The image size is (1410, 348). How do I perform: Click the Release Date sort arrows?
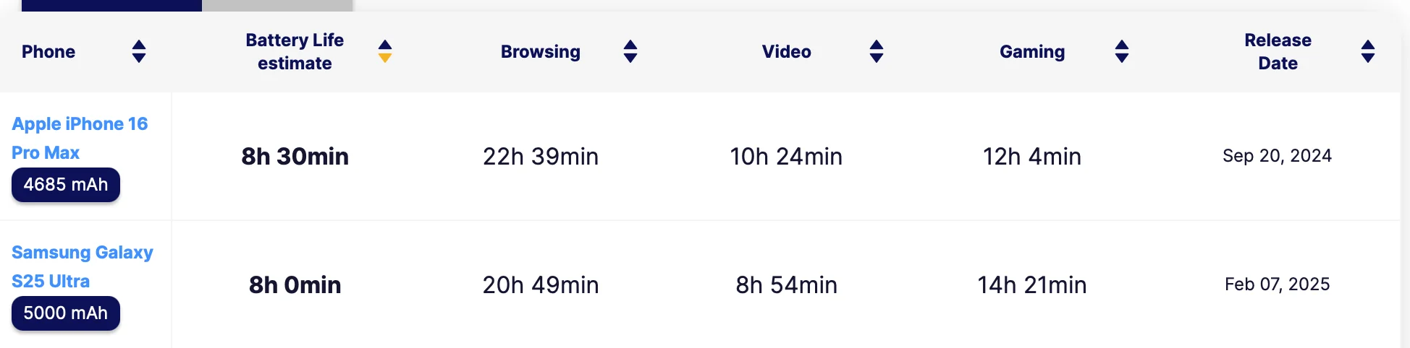1367,51
